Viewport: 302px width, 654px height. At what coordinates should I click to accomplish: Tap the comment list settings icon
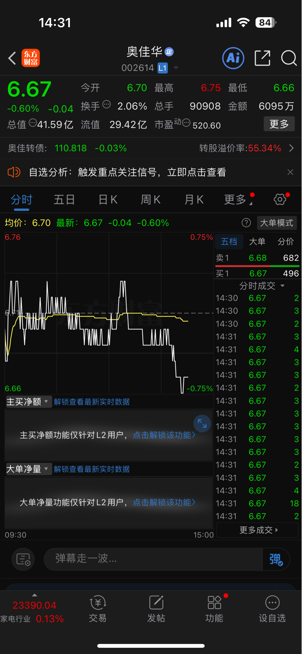coord(23,559)
